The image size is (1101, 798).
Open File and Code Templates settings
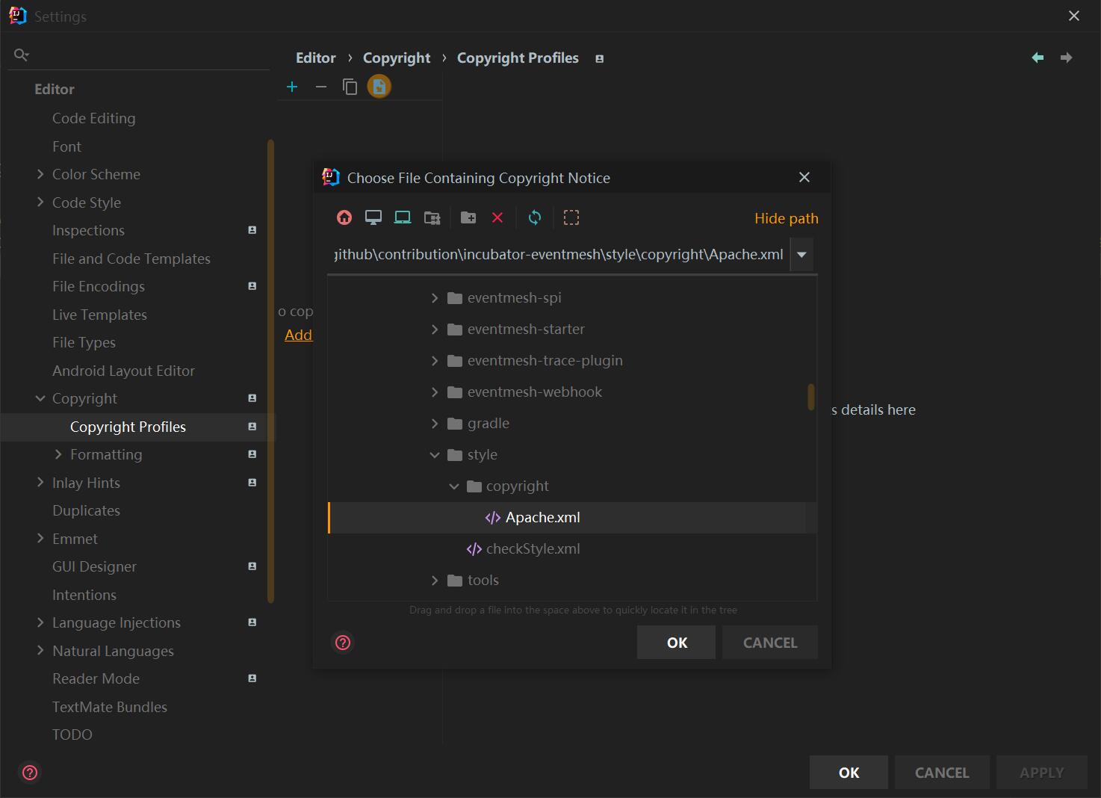[x=131, y=259]
